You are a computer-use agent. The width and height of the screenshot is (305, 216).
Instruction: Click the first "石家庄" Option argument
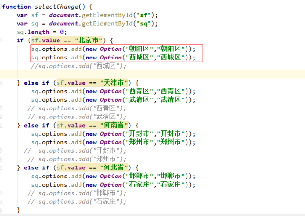point(139,185)
